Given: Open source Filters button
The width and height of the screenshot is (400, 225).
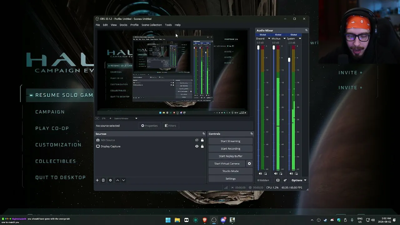Looking at the screenshot, I should (170, 126).
